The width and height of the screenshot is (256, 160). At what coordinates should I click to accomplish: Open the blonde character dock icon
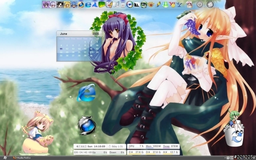67,4
